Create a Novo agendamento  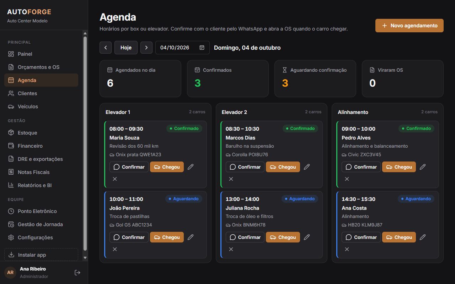(409, 26)
